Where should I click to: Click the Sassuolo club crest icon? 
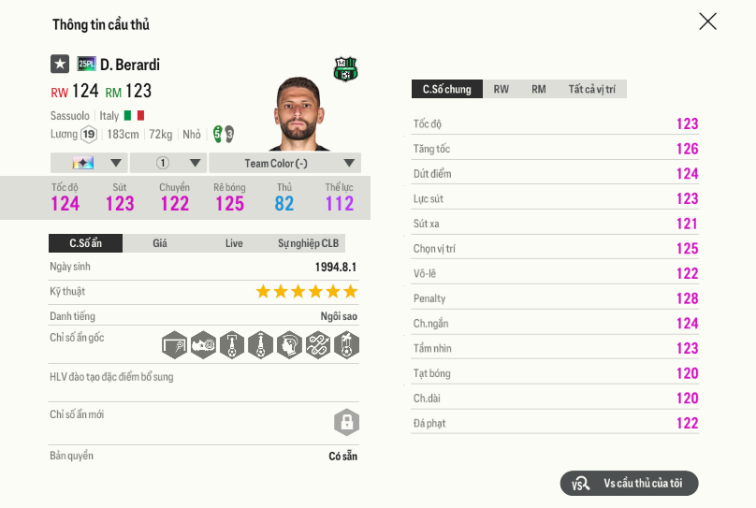click(x=345, y=69)
